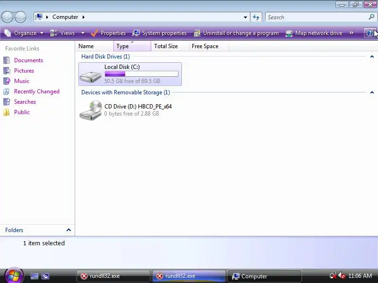Minimize the Computer window
Viewport: 378px width, 283px height.
tap(342, 5)
